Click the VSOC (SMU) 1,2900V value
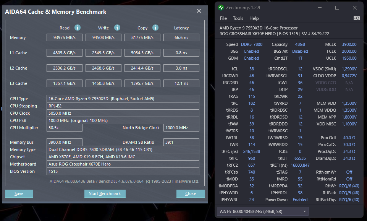Screen dimensions: 367x221 point(349,69)
